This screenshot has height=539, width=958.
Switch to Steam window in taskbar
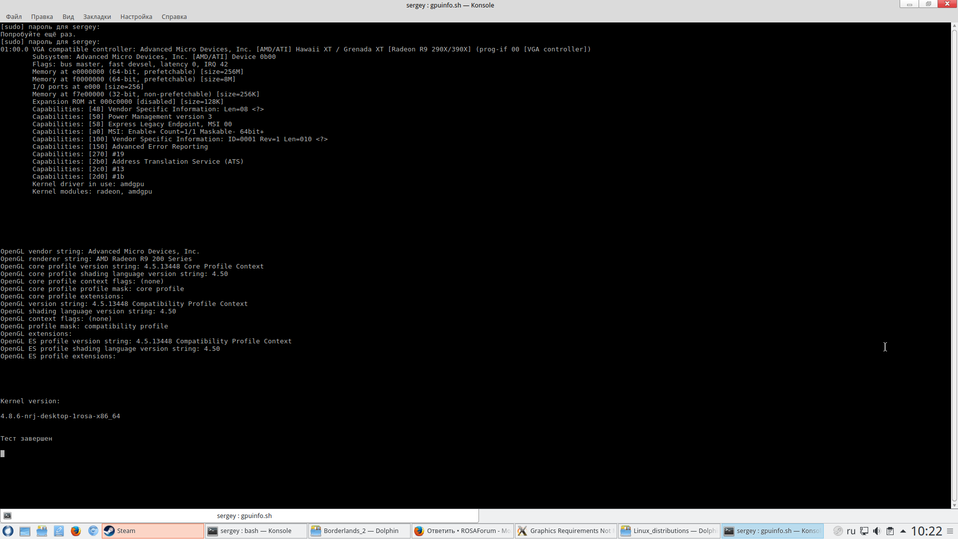point(153,531)
